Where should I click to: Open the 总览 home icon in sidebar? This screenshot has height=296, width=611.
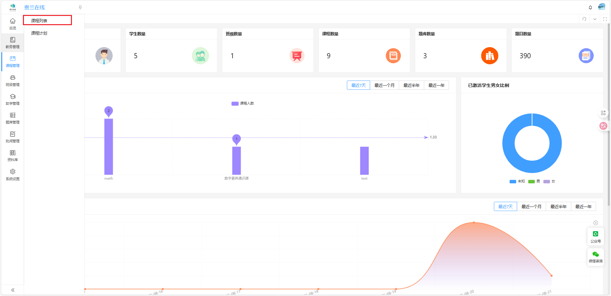coord(13,24)
